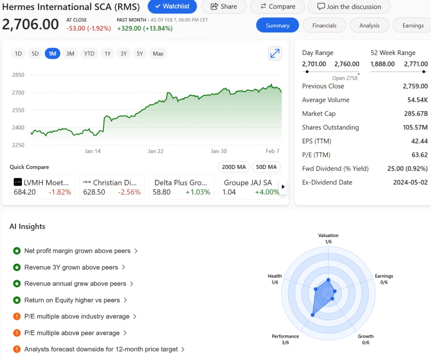Open Delta Plus Group compare card
Viewport: 431px width, 357px height.
click(x=181, y=187)
